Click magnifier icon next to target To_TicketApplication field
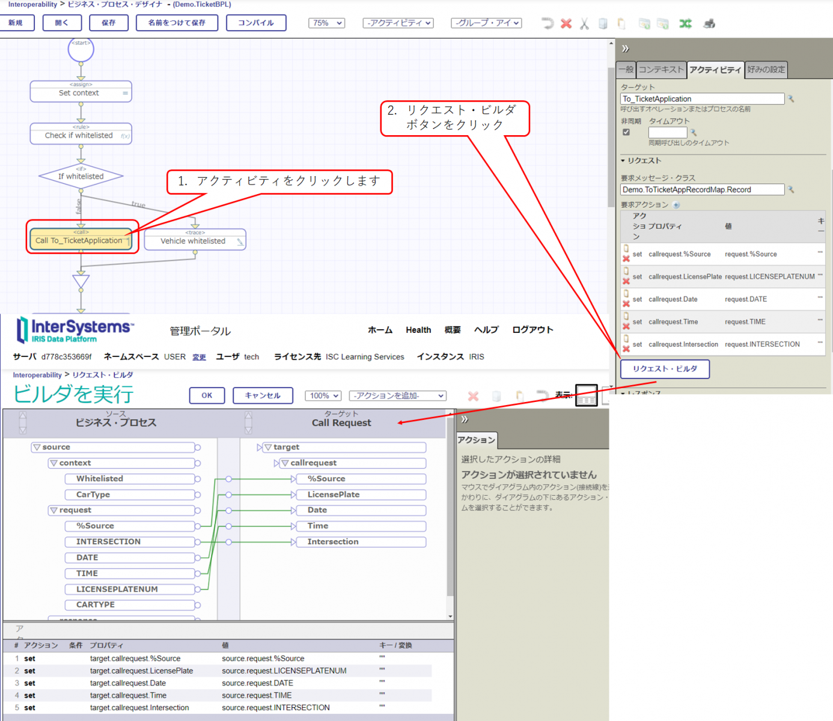The width and height of the screenshot is (833, 721). [x=792, y=99]
